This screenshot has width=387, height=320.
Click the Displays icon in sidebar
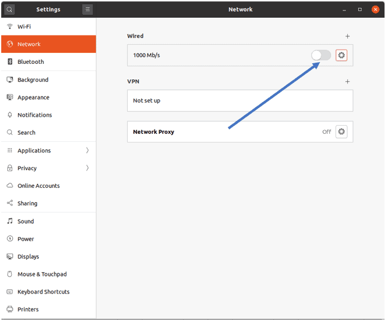(x=10, y=256)
